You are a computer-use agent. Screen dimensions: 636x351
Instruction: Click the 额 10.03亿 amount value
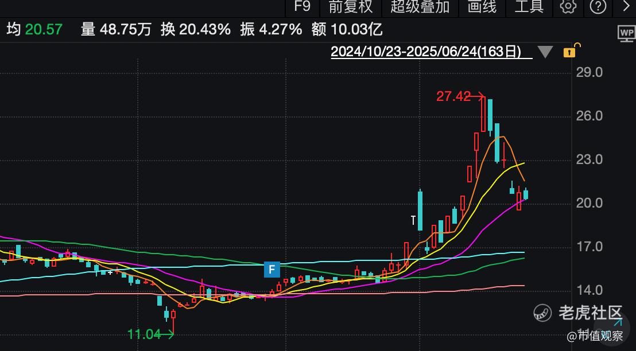pos(347,29)
